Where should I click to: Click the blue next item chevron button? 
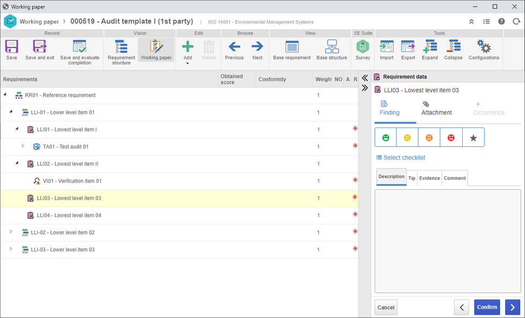coord(513,307)
